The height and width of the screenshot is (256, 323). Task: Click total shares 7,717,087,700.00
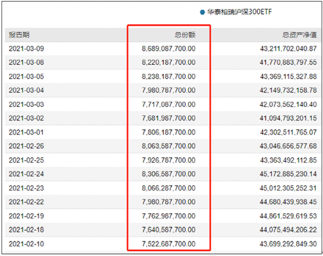pyautogui.click(x=169, y=104)
